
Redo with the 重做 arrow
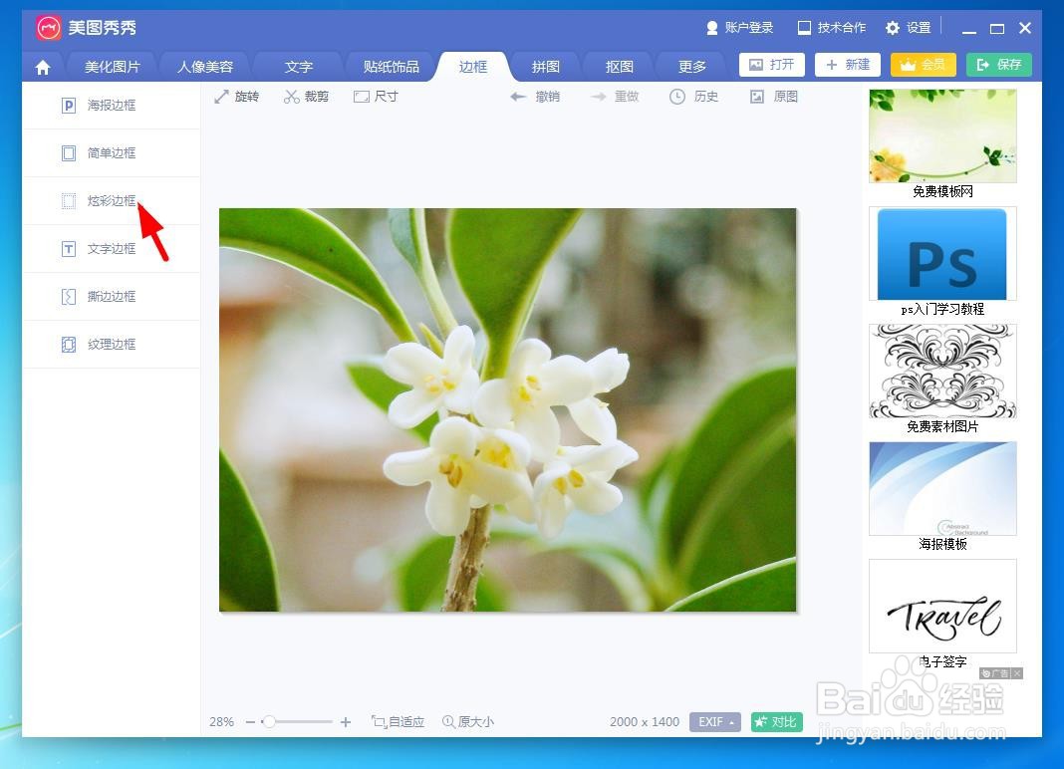[x=614, y=97]
